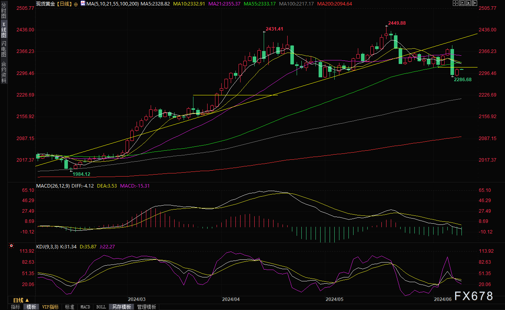Screen dimensions: 505x310
Task: Apply the BOLL template
Action: coord(101,307)
